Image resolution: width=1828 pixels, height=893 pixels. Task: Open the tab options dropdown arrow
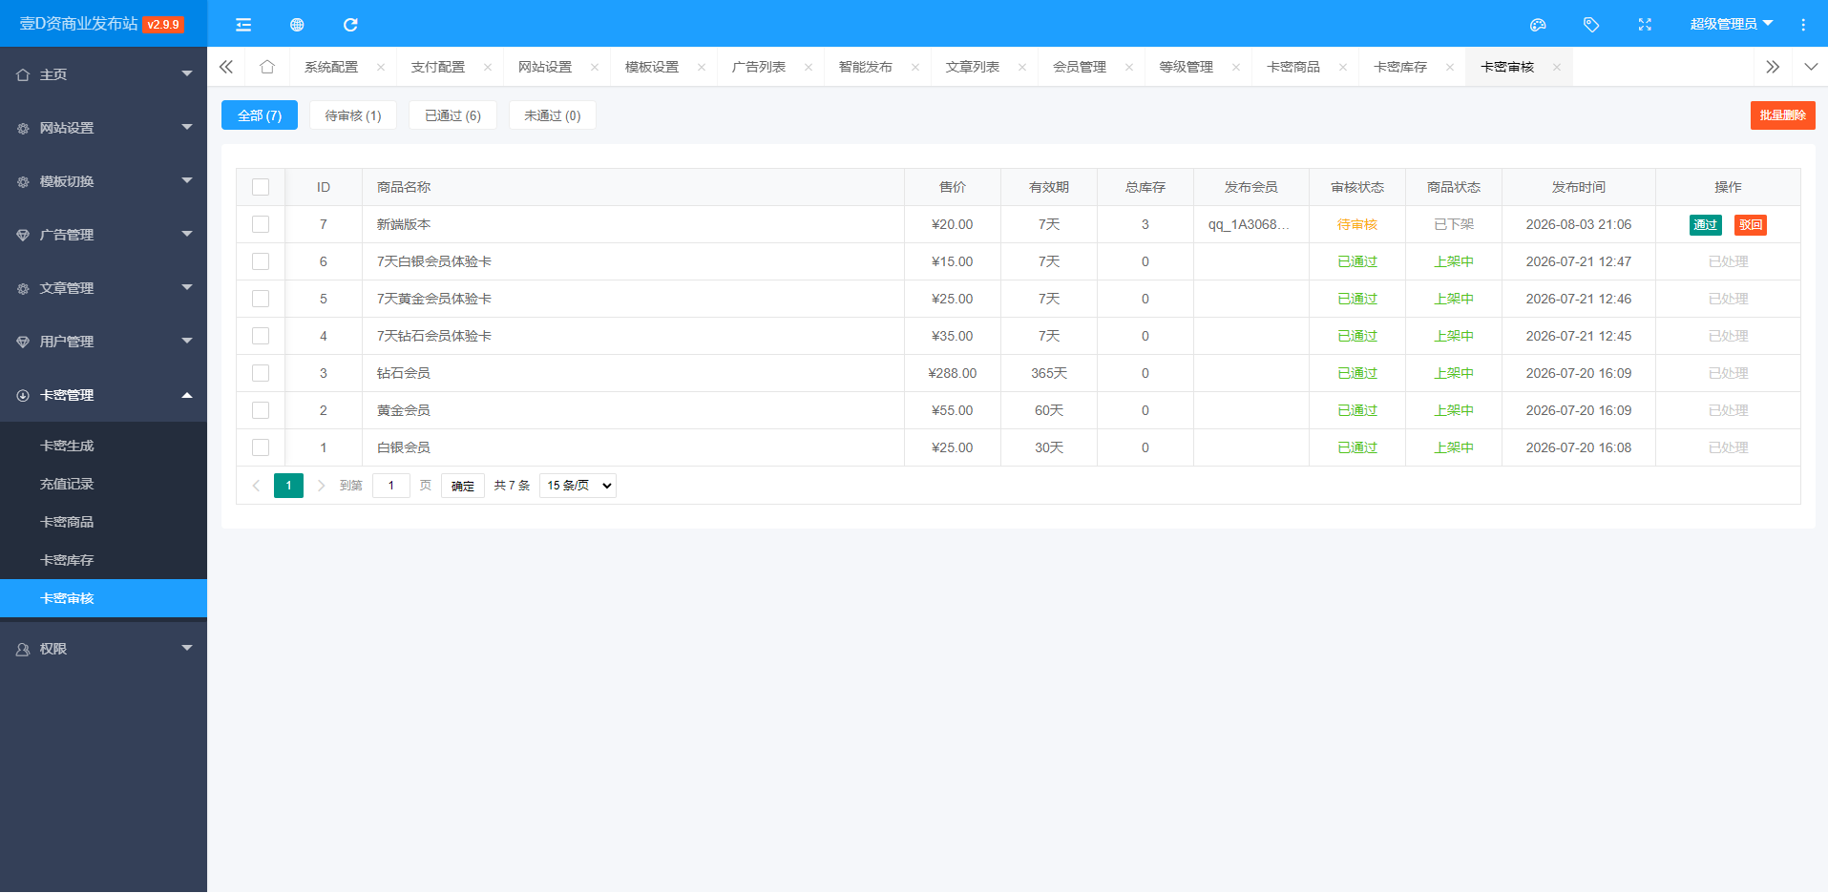coord(1811,67)
